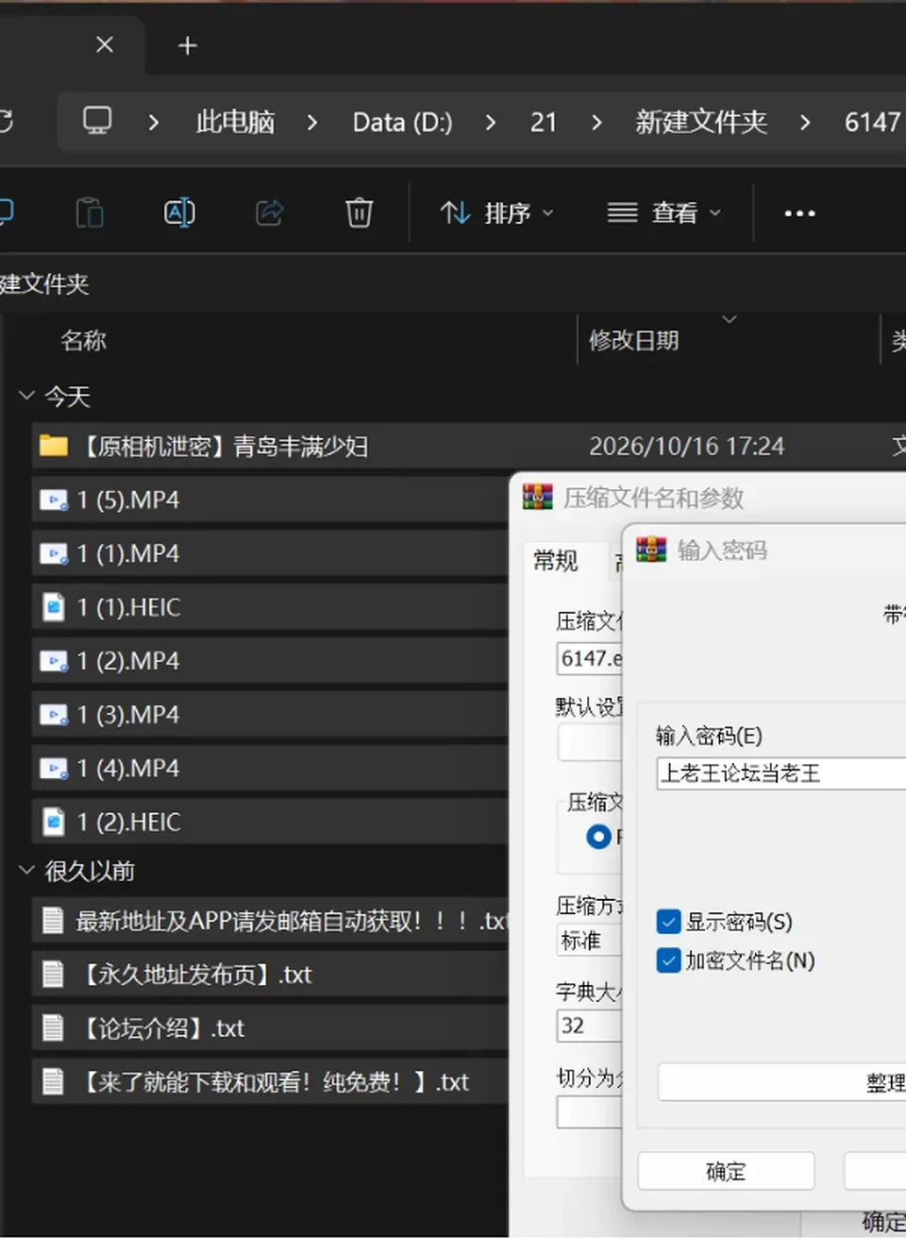
Task: Click the computer icon in the address bar
Action: 97,121
